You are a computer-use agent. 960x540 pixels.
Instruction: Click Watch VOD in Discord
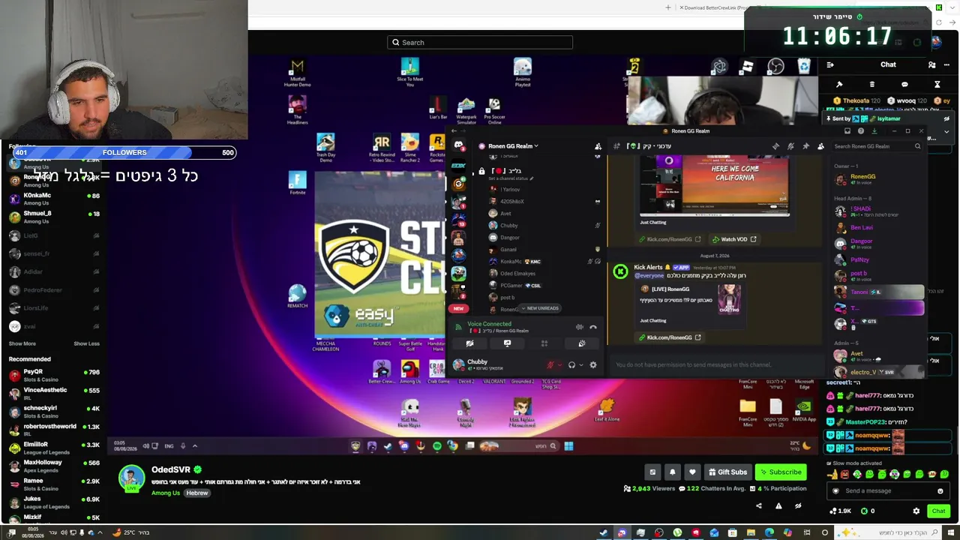tap(734, 239)
